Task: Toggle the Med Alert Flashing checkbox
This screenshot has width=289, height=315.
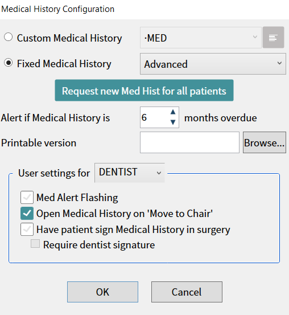Action: [27, 197]
